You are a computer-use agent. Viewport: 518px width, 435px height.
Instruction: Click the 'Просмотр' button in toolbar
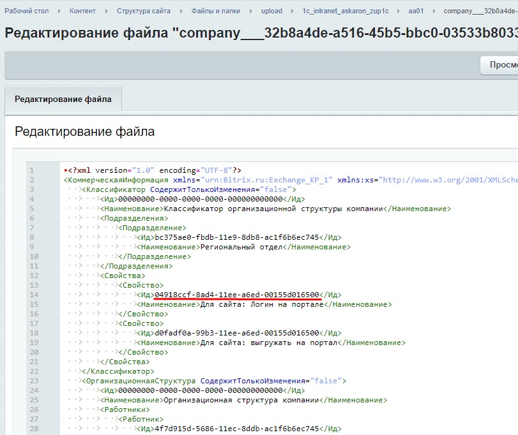(501, 65)
